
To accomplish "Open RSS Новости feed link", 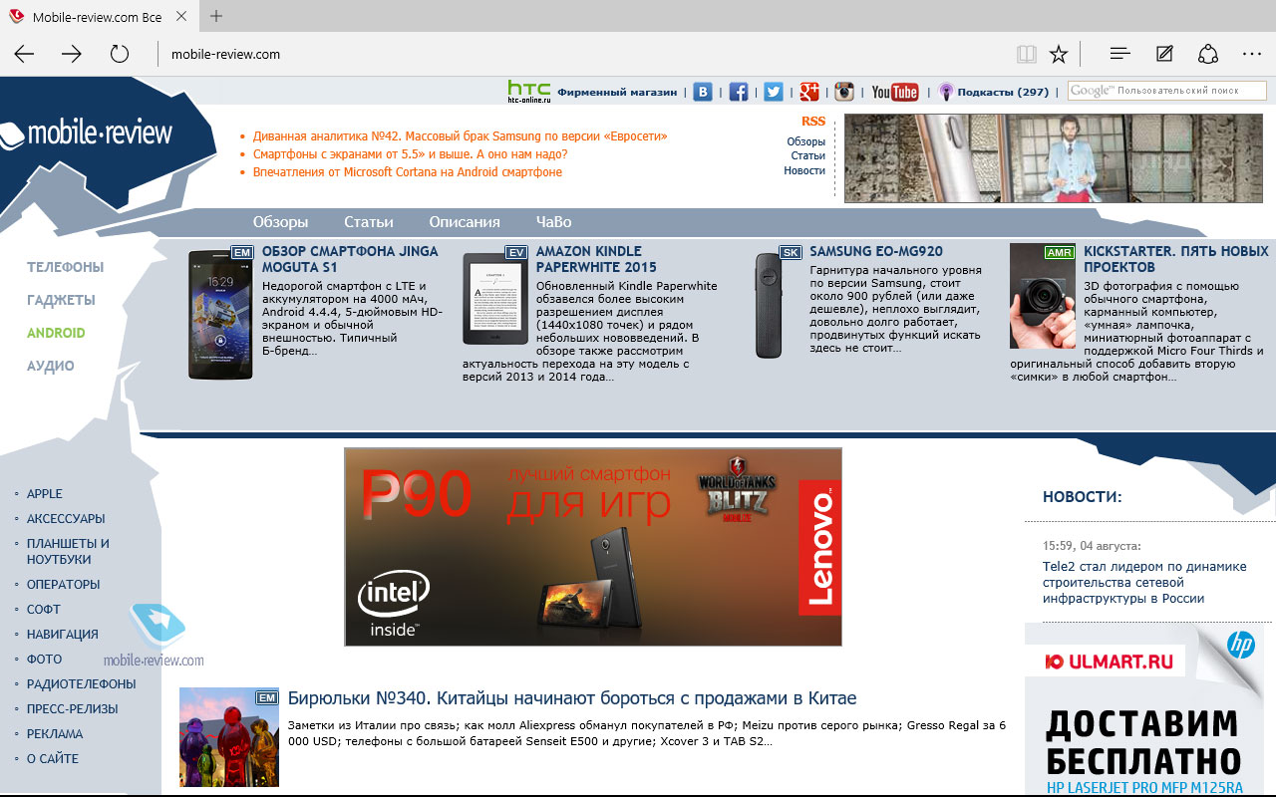I will pyautogui.click(x=804, y=170).
